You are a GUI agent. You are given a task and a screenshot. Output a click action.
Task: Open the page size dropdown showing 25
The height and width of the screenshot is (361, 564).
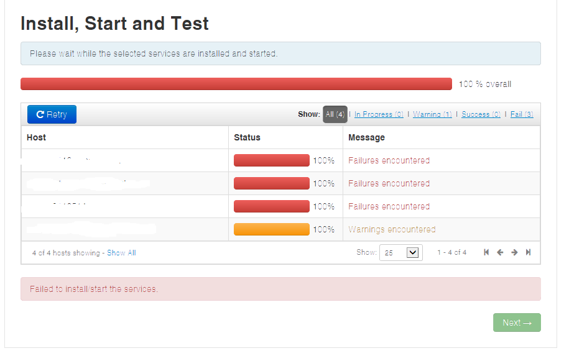click(x=400, y=252)
